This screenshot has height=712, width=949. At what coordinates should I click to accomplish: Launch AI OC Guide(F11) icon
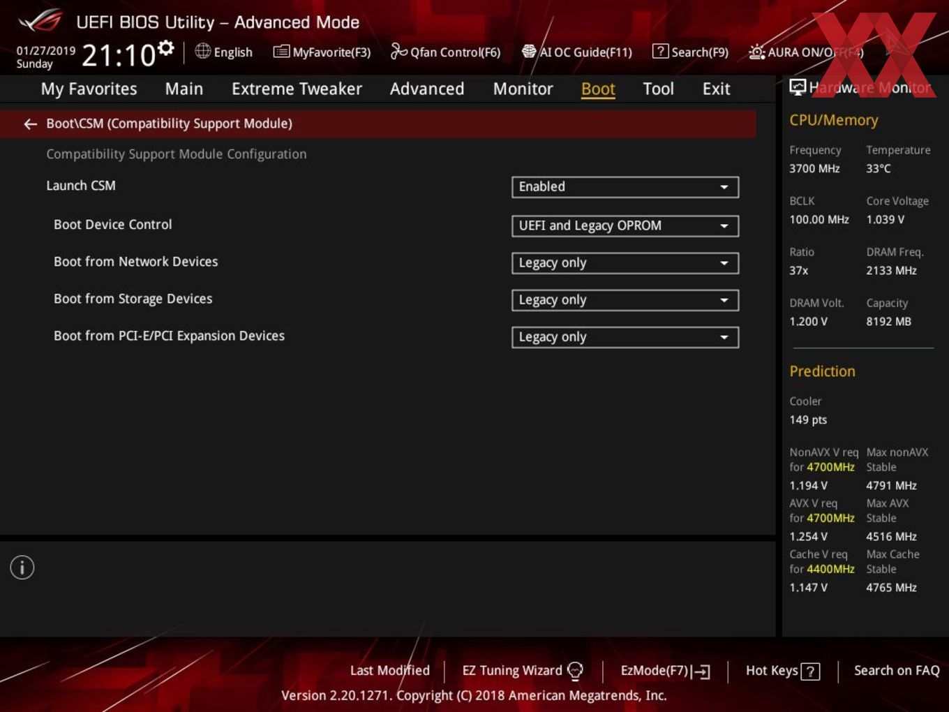tap(529, 52)
